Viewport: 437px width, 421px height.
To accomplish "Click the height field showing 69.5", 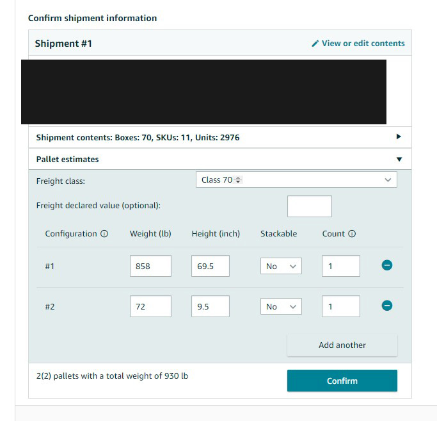I will pyautogui.click(x=211, y=266).
